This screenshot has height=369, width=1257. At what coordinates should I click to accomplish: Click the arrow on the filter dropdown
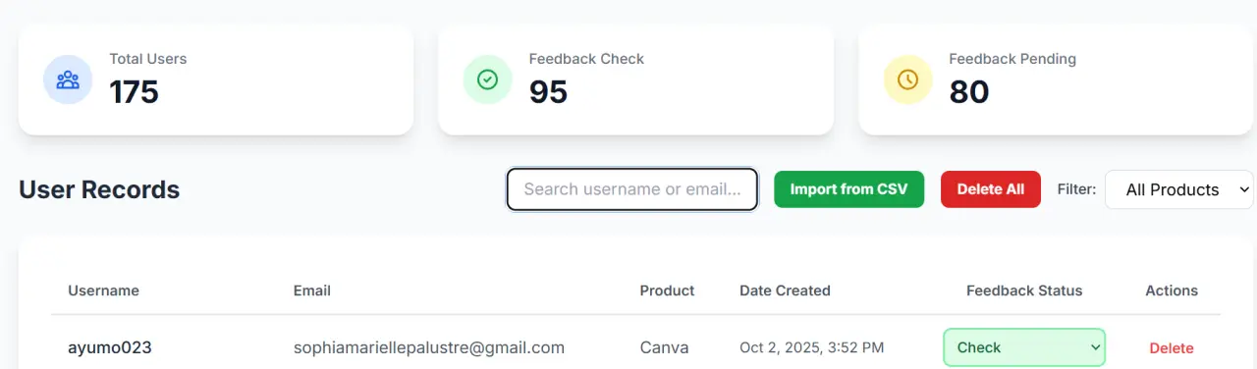(1244, 189)
